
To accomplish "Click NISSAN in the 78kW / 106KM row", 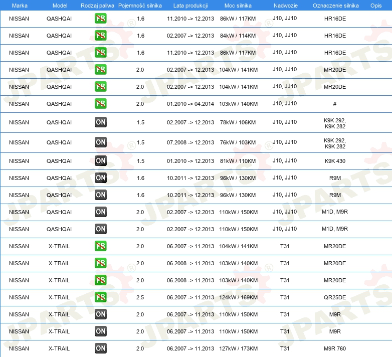I will [19, 122].
